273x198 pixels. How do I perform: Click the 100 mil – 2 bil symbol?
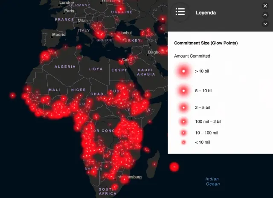coord(184,122)
